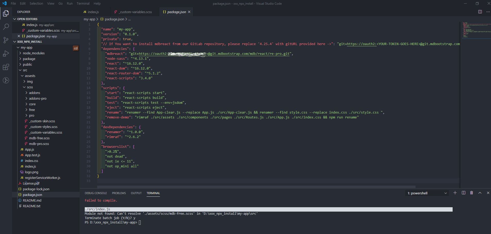Click the ./src/index.js error path in terminal
Image resolution: width=491 pixels, height=234 pixels.
pos(97,209)
